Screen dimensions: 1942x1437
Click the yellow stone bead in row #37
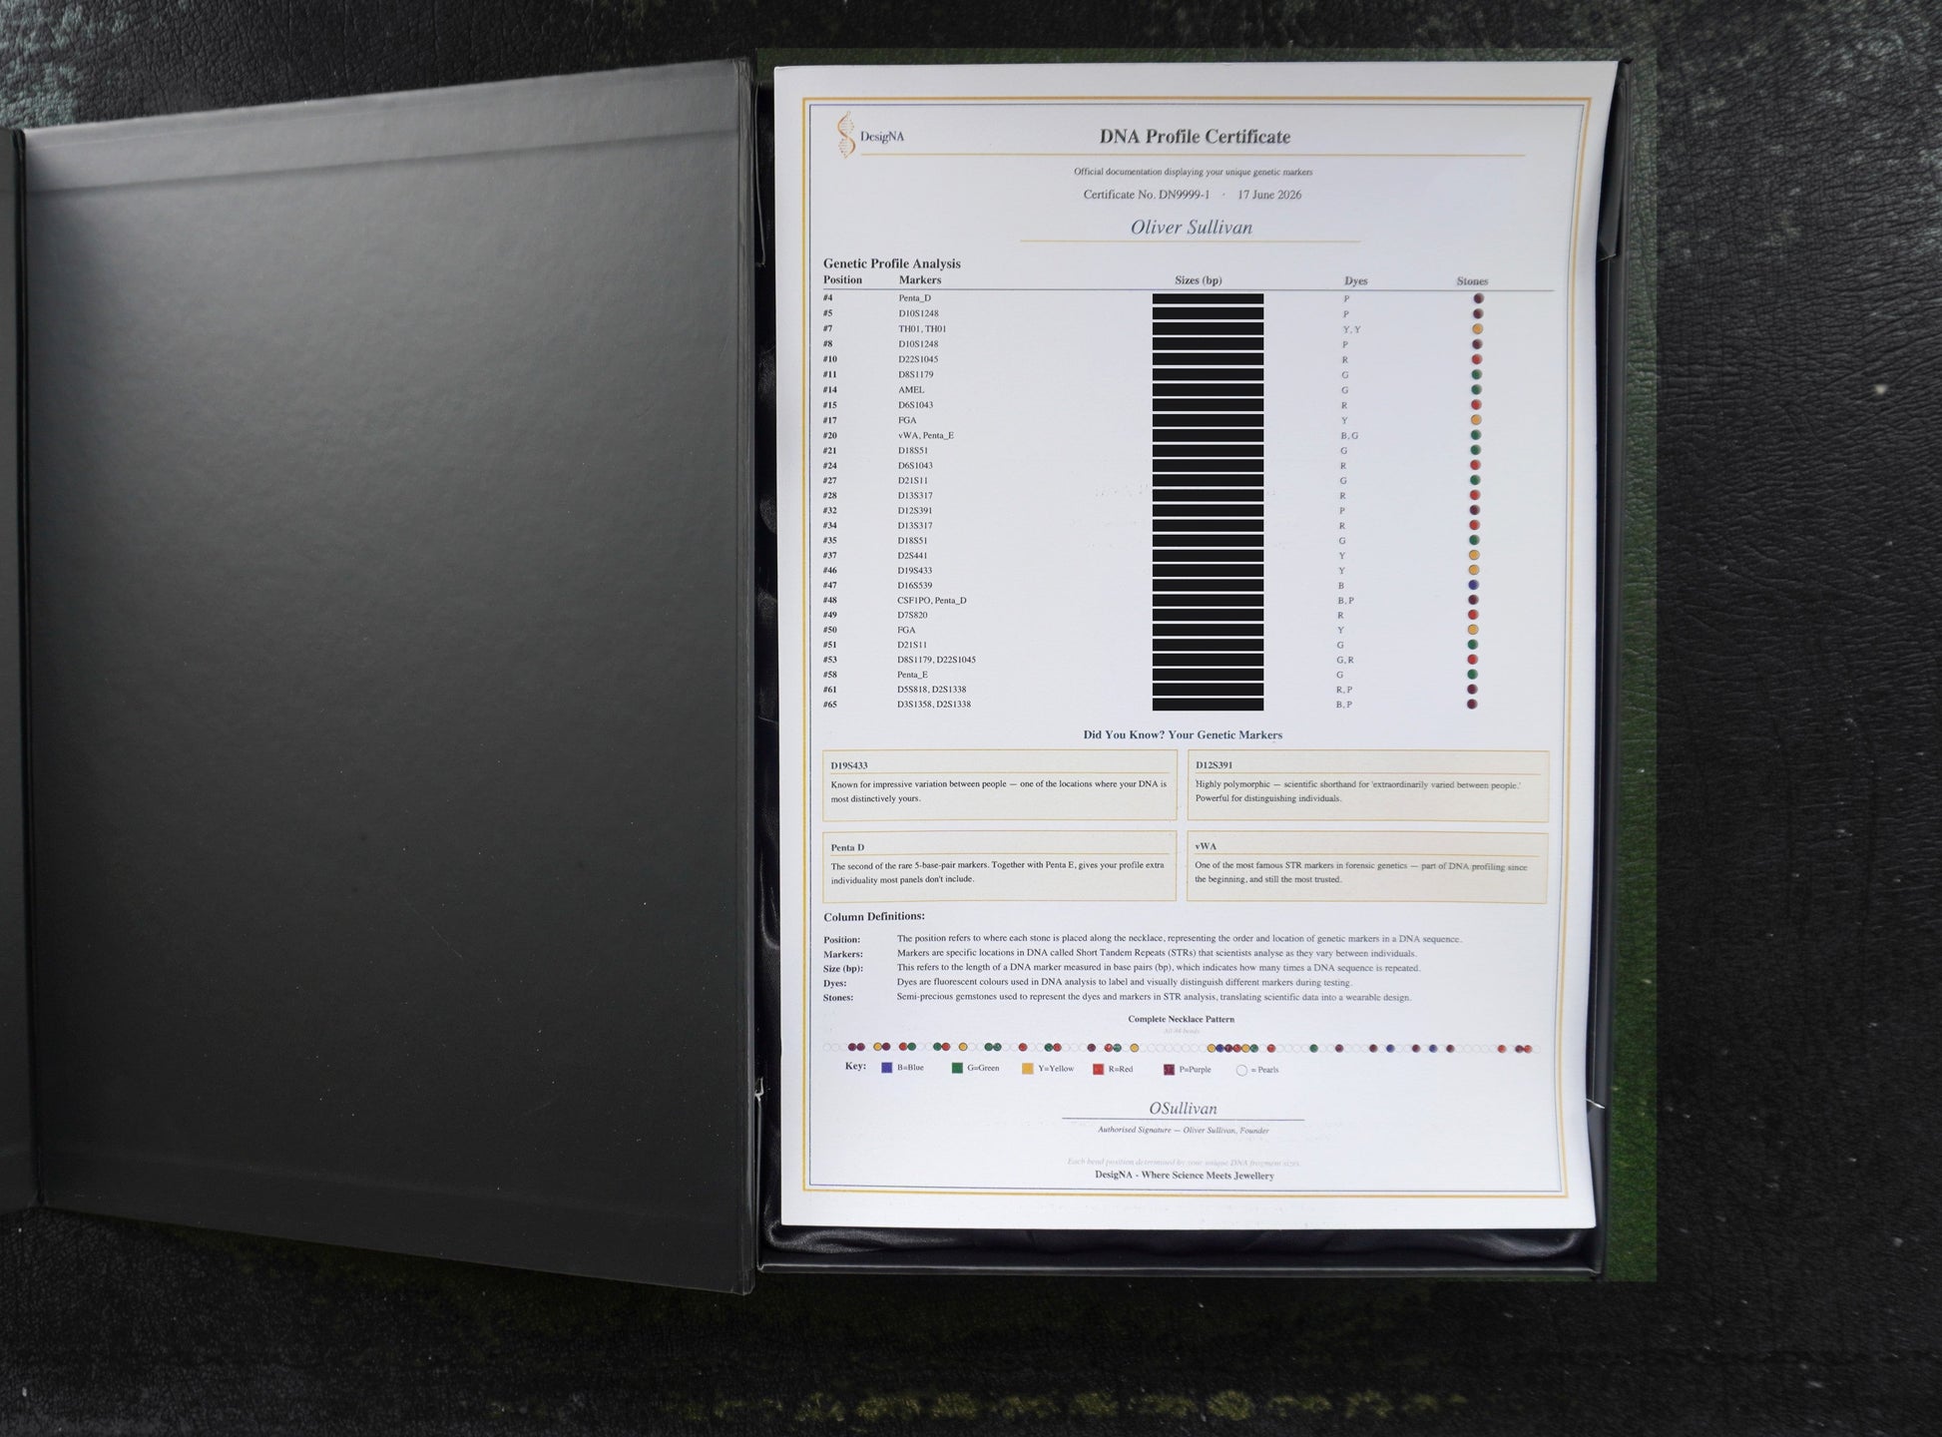pyautogui.click(x=1474, y=555)
